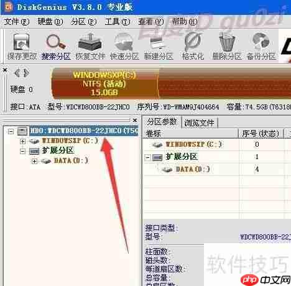Open the 文件(F) menu
291x286 pixels.
click(x=17, y=21)
